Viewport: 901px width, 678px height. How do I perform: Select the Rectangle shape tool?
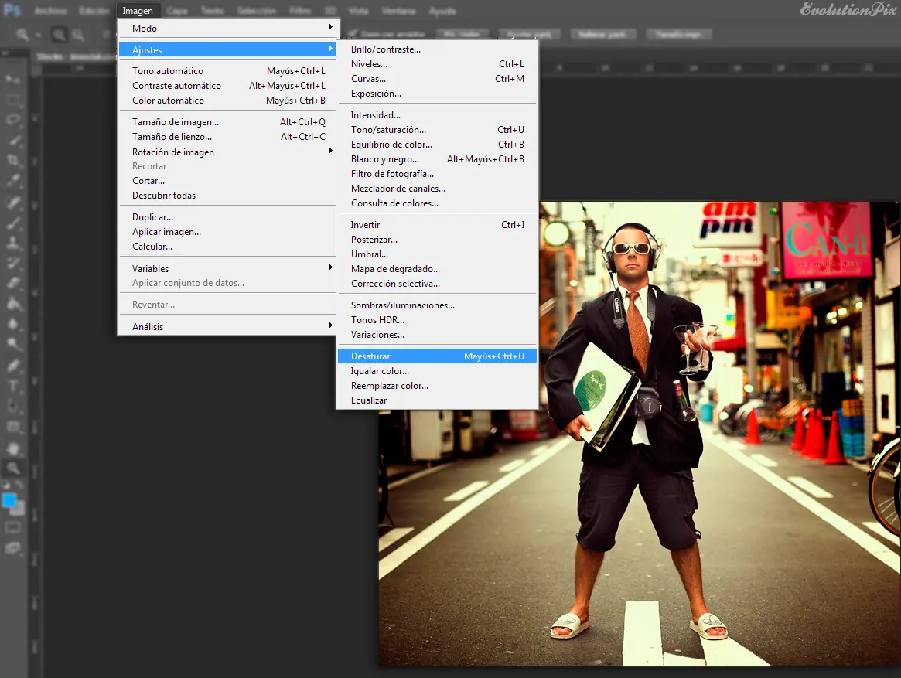(x=13, y=426)
